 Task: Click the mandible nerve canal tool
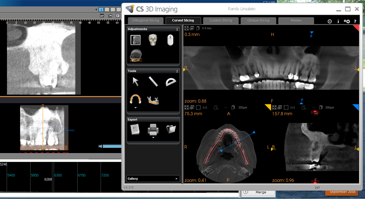coord(153,100)
